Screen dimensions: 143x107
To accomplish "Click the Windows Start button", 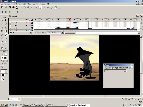I will 4,105.
